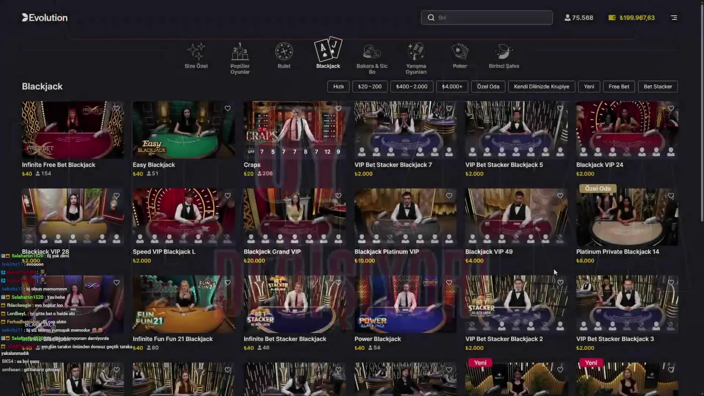Image resolution: width=704 pixels, height=396 pixels.
Task: Apply the ₺20–200 bet filter
Action: tap(370, 86)
